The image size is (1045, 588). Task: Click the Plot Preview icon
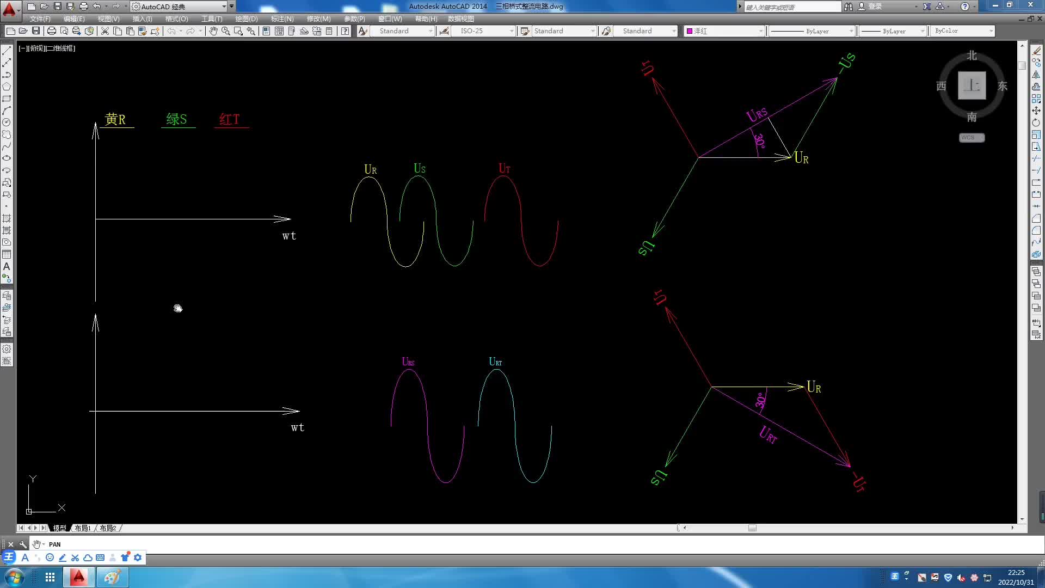[64, 31]
